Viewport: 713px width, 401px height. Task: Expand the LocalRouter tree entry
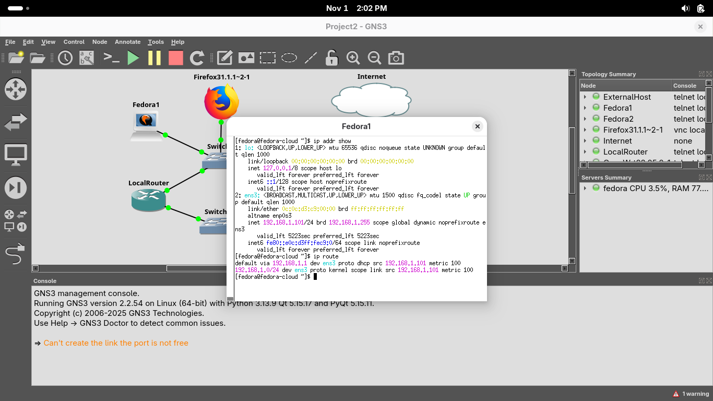pos(585,152)
